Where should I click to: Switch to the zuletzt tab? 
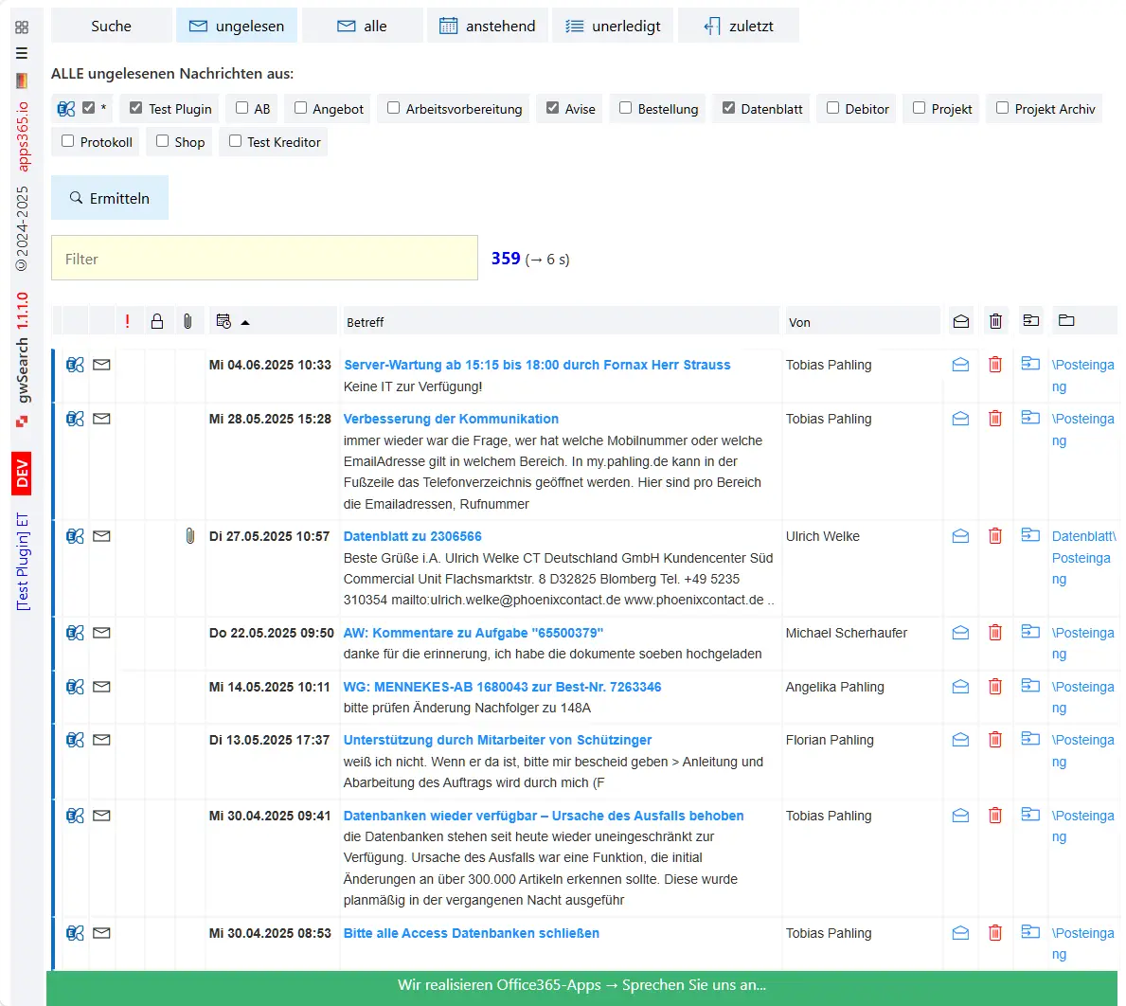tap(739, 26)
